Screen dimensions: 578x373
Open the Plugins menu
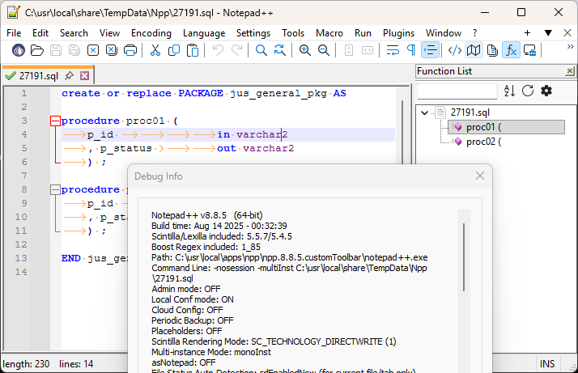coord(398,32)
